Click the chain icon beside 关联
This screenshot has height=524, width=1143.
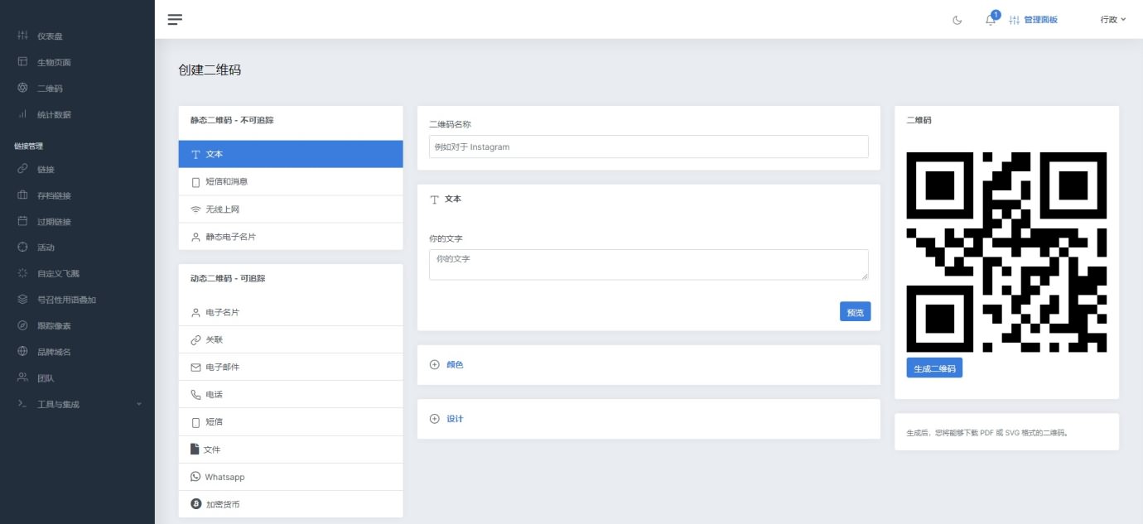[x=196, y=339]
